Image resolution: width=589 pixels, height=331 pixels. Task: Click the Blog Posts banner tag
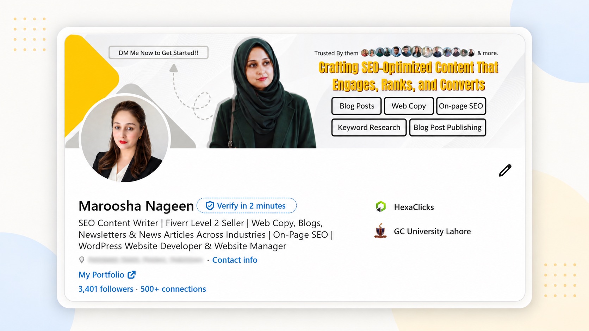356,106
